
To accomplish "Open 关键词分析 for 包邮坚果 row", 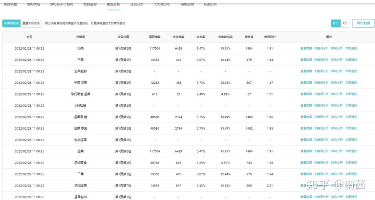I will [x=321, y=140].
